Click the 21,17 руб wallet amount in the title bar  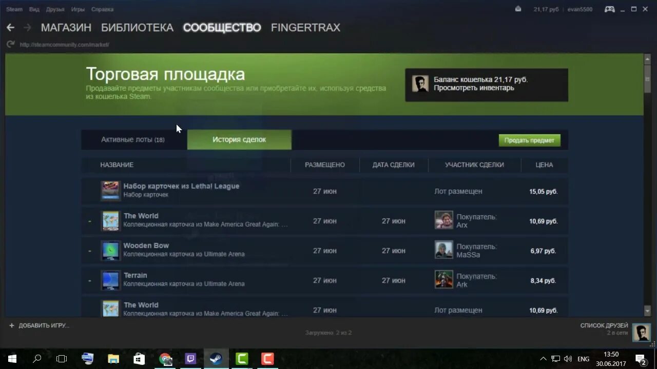[546, 9]
